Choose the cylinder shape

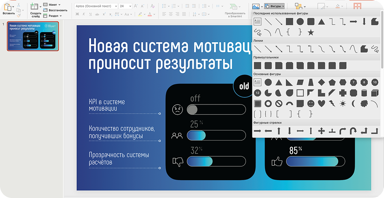[x=364, y=93]
